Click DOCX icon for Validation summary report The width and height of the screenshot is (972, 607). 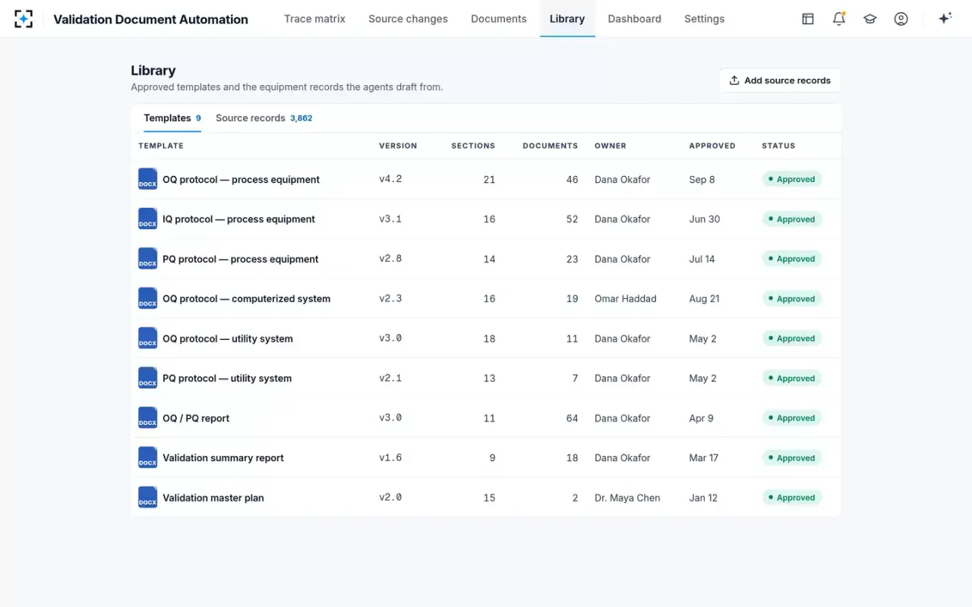(147, 458)
